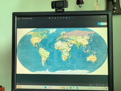The width and height of the screenshot is (121, 91).
Task: Toggle the filmstrip at bottom left
Action: 18,84
